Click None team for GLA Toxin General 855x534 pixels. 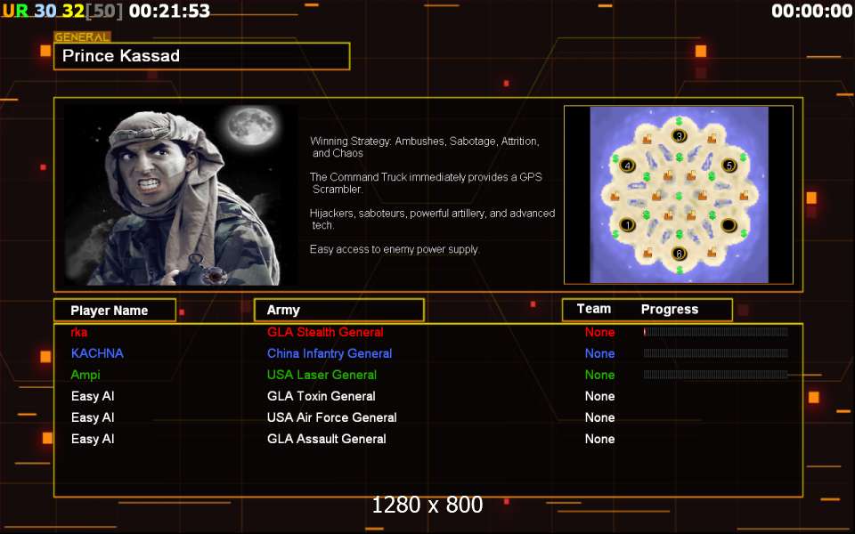(x=599, y=396)
